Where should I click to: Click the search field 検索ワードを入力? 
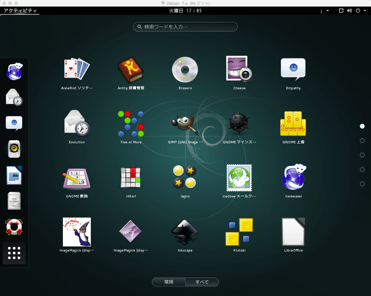pos(185,27)
